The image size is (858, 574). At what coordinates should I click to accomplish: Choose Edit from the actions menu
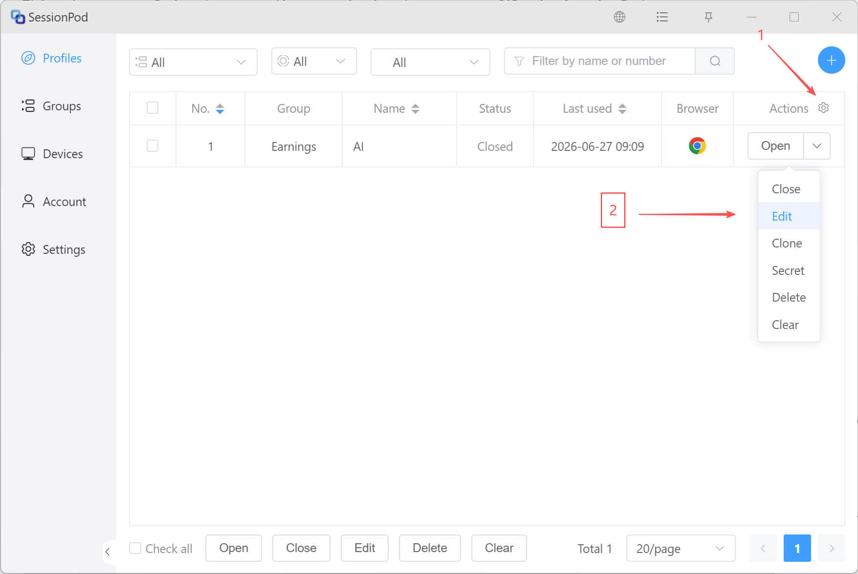pyautogui.click(x=789, y=216)
